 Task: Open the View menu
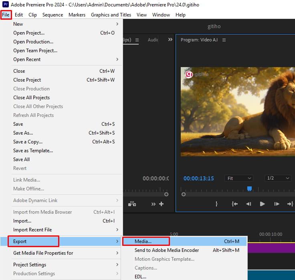pos(141,15)
